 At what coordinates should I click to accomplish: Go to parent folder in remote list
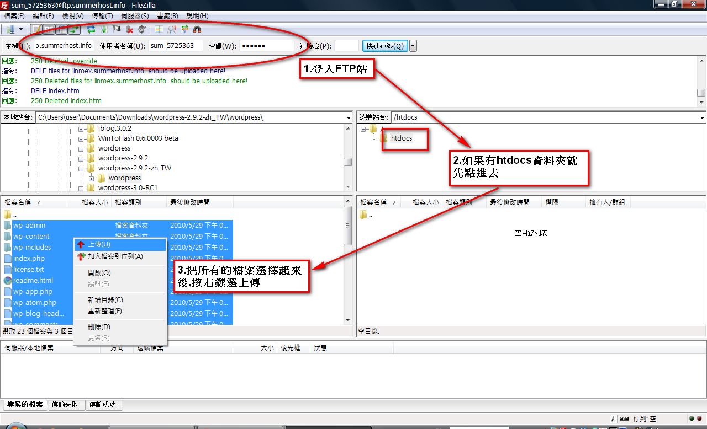pos(367,215)
